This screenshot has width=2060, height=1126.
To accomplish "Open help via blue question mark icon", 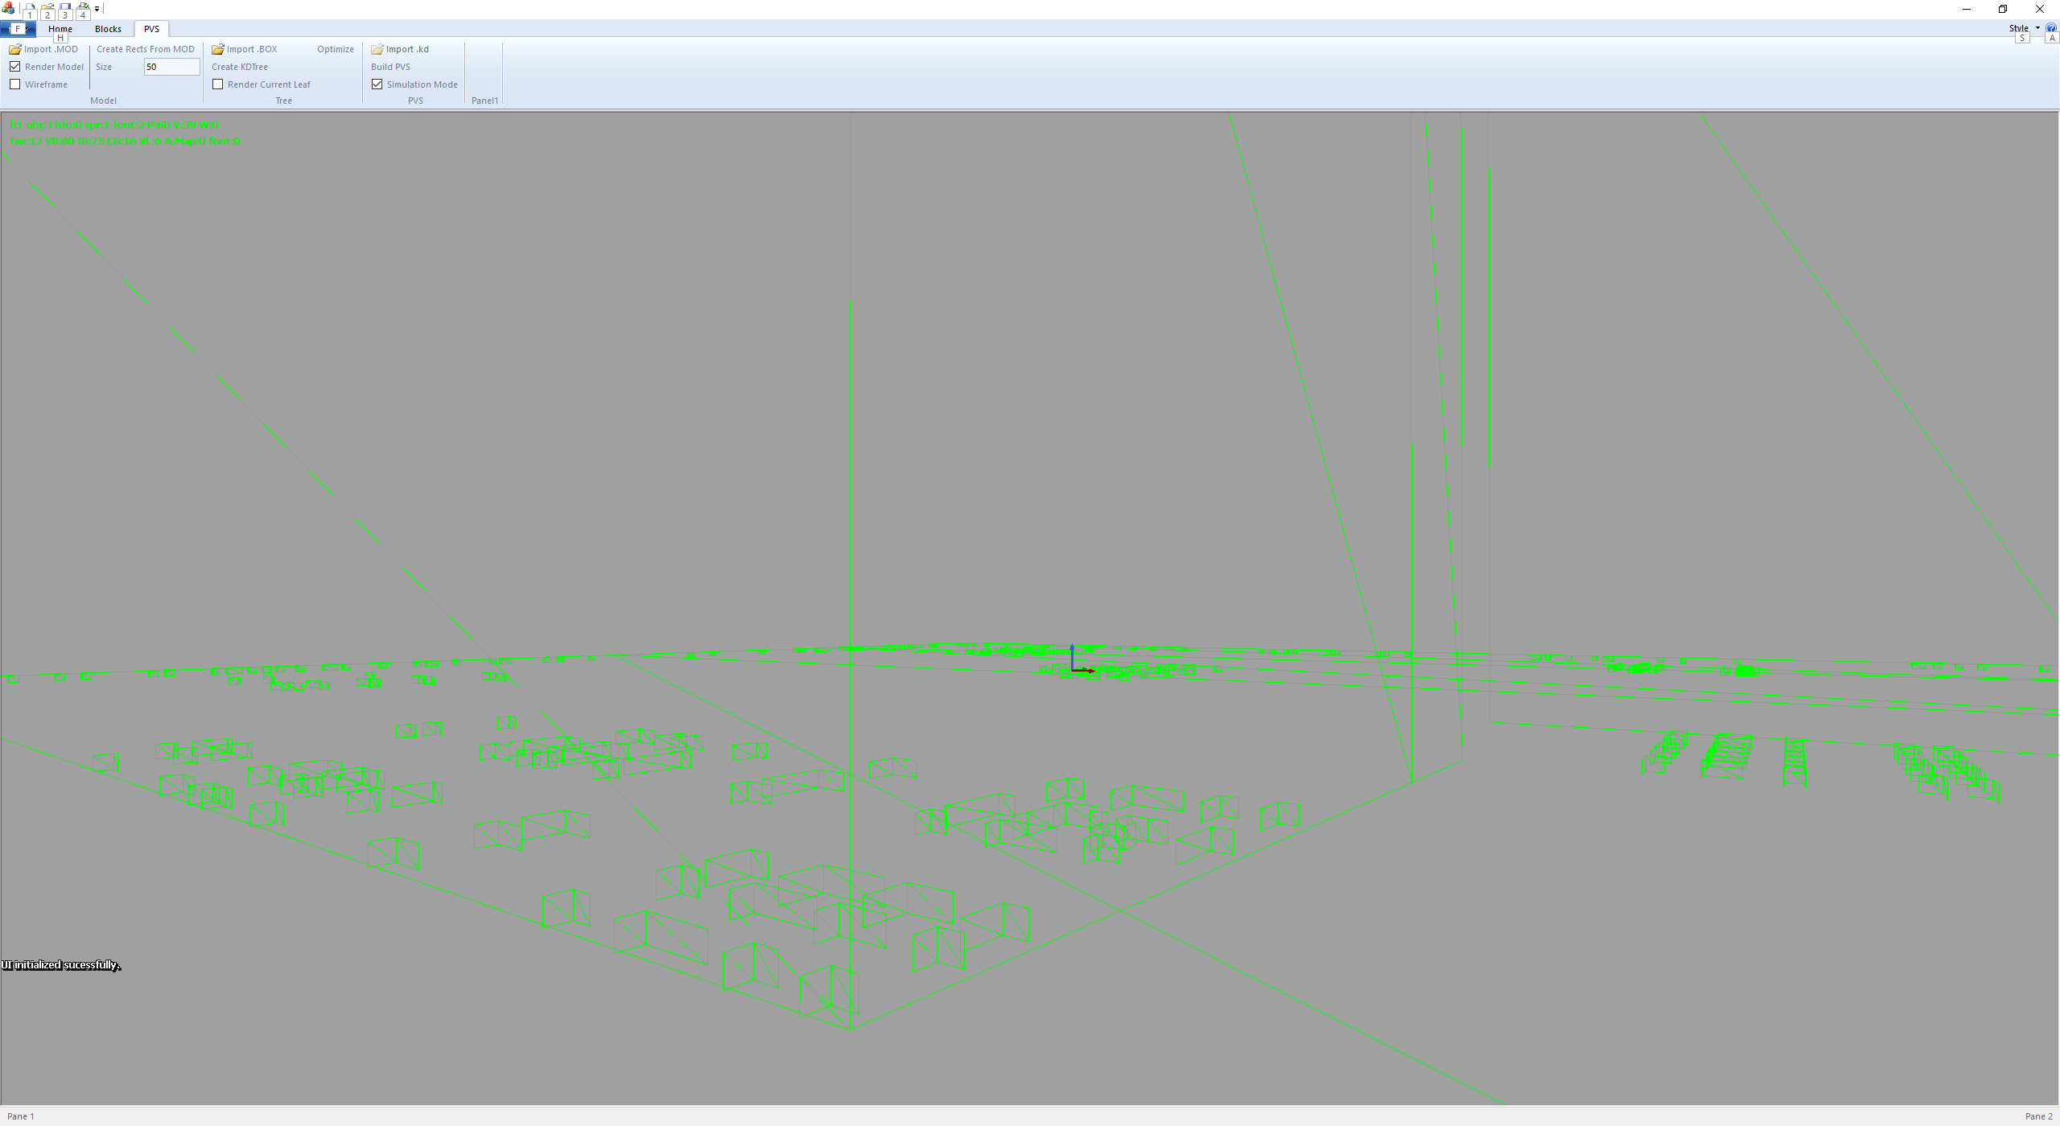I will click(2051, 28).
